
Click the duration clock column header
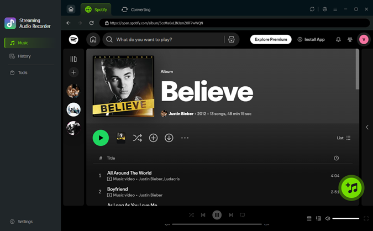point(337,158)
